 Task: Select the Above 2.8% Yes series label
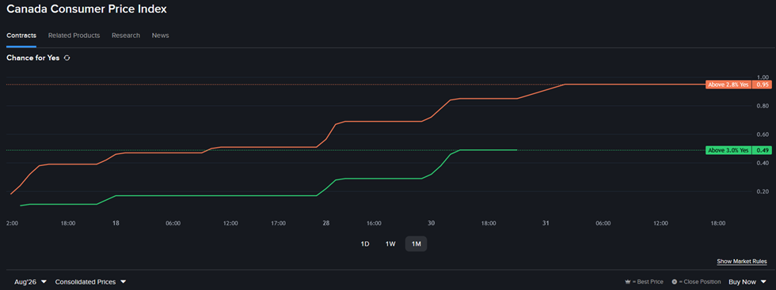728,85
